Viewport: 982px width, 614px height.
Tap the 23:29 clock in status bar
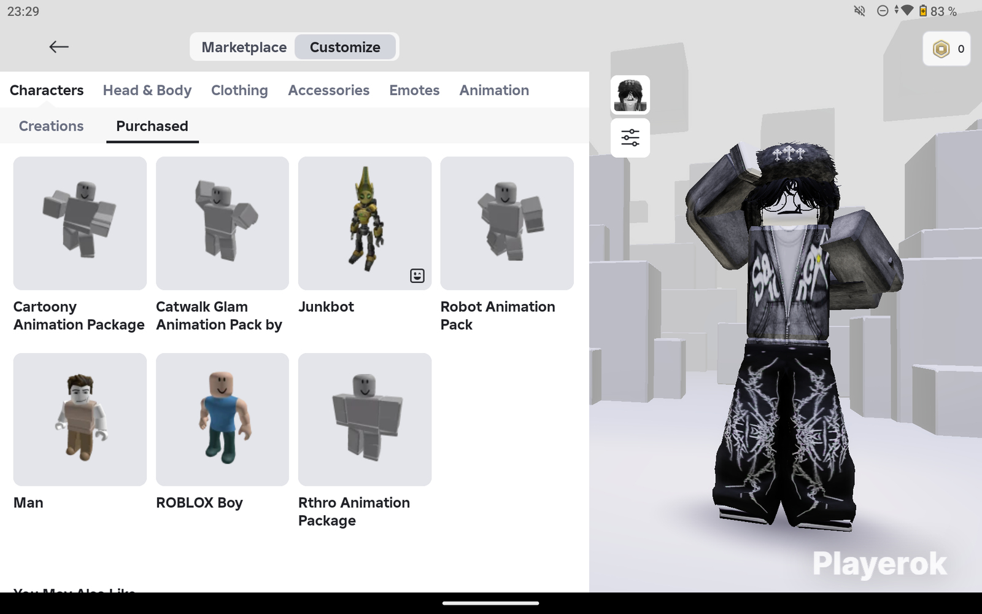click(23, 11)
